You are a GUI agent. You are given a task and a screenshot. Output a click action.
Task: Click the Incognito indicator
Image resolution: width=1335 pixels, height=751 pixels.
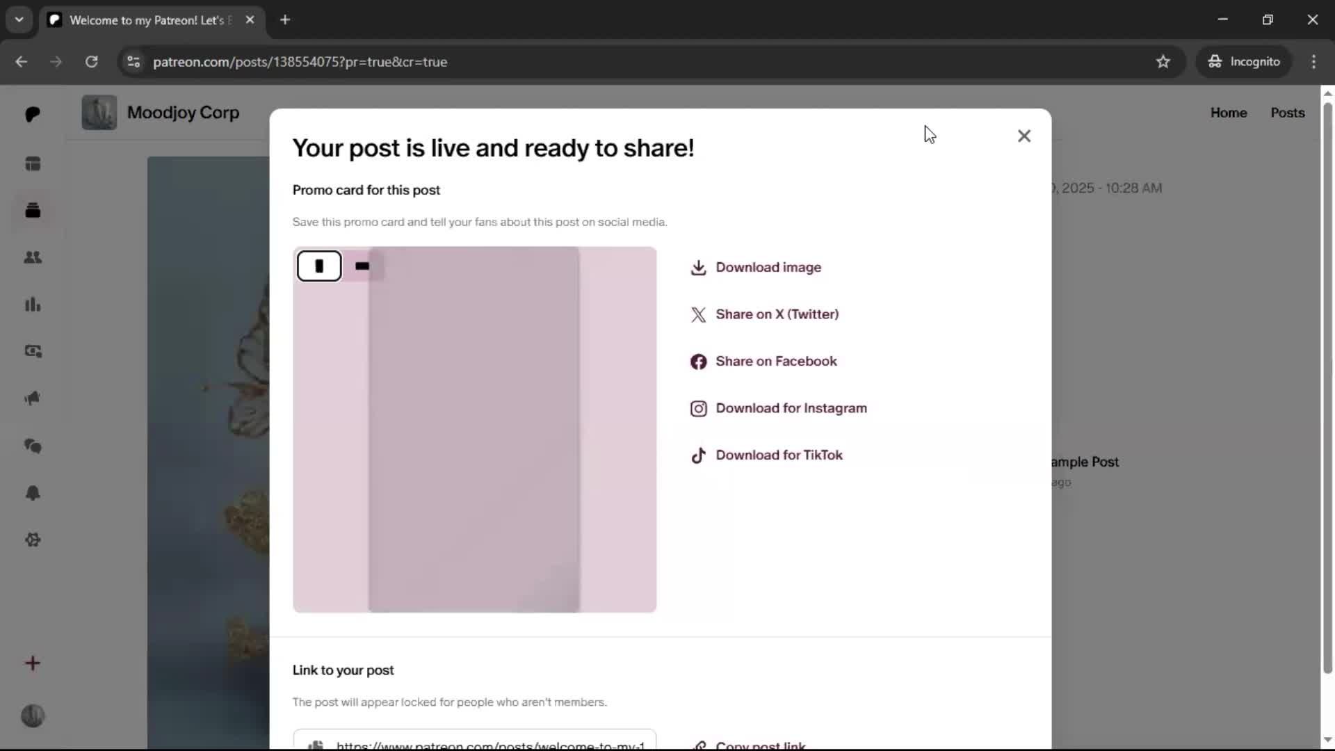[x=1244, y=62]
